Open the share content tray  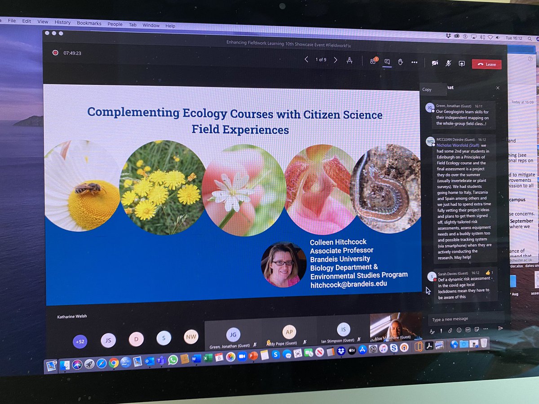coord(461,64)
